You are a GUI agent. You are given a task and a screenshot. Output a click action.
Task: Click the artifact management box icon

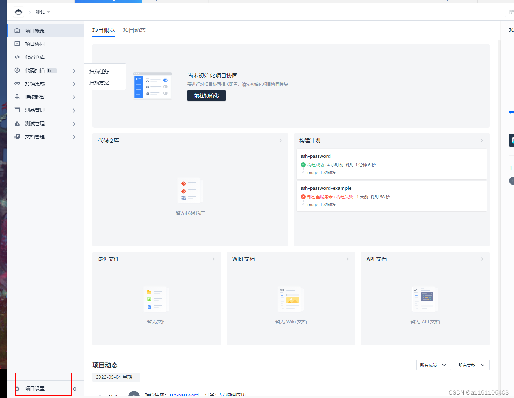click(17, 110)
